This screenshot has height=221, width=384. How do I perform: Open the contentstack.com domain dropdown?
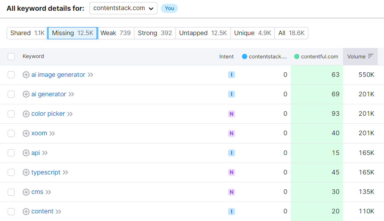(124, 8)
